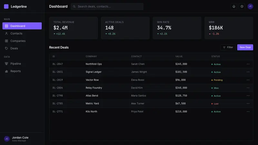Open row actions for Kilo North
Viewport: 258px width, 145px height.
point(248,111)
